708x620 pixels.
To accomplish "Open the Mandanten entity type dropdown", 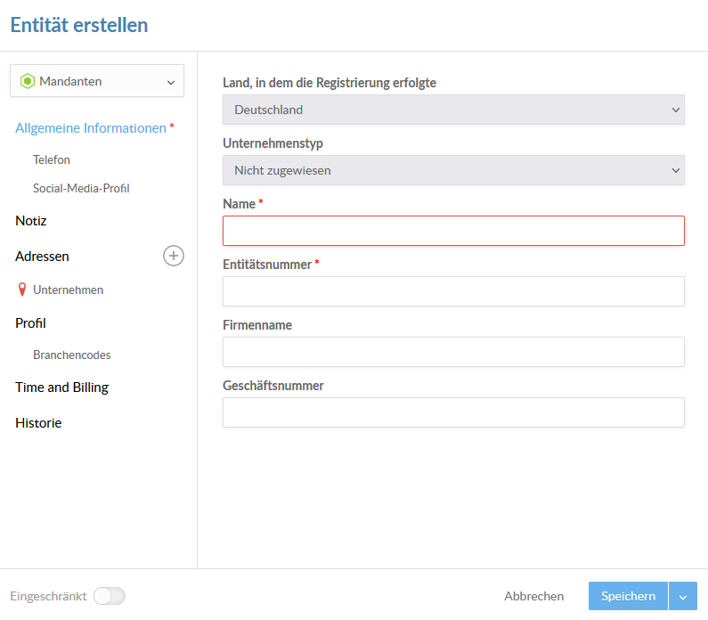I will [97, 81].
